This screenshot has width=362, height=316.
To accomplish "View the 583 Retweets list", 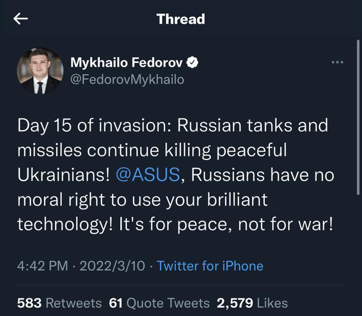I will (x=59, y=303).
